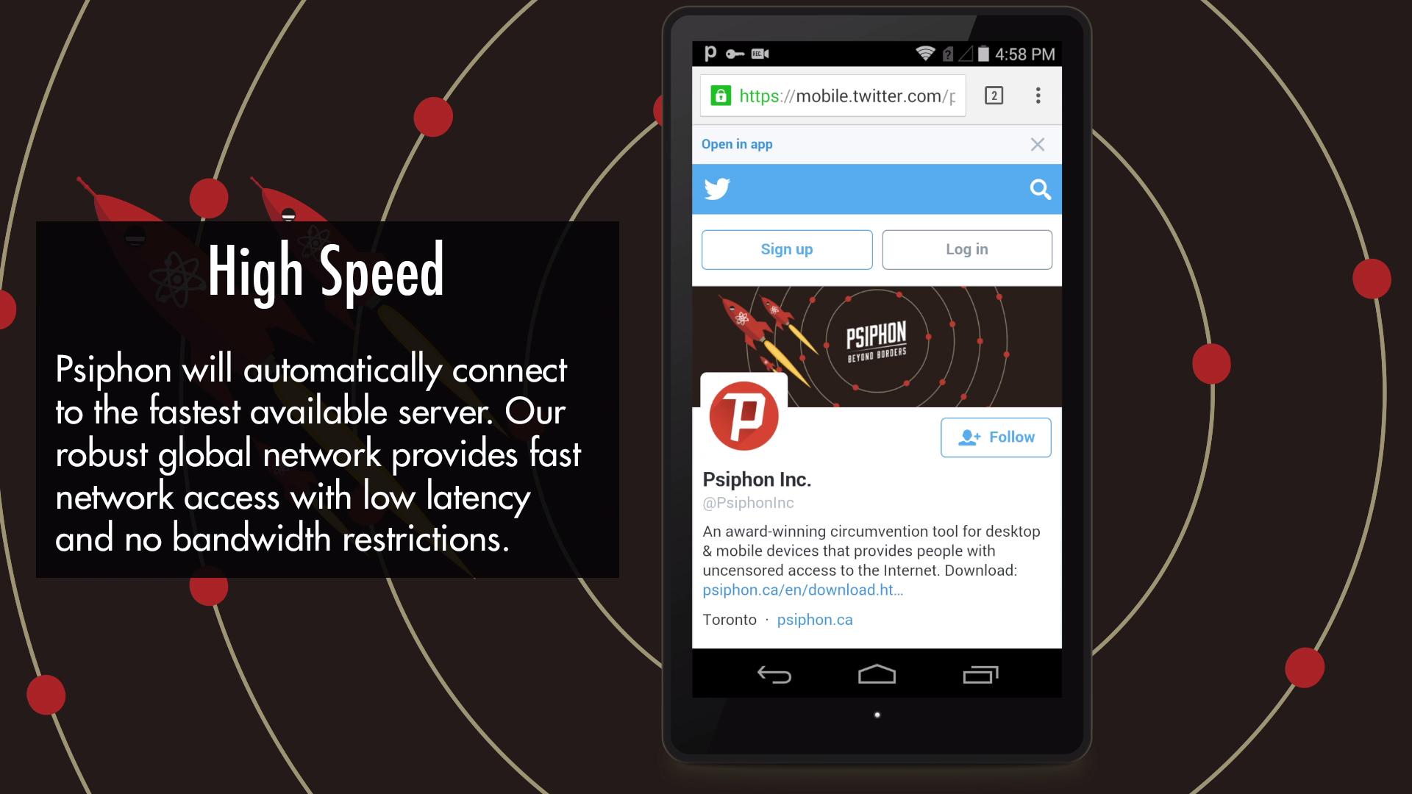The height and width of the screenshot is (794, 1412).
Task: Click the recent apps square icon
Action: pos(980,676)
